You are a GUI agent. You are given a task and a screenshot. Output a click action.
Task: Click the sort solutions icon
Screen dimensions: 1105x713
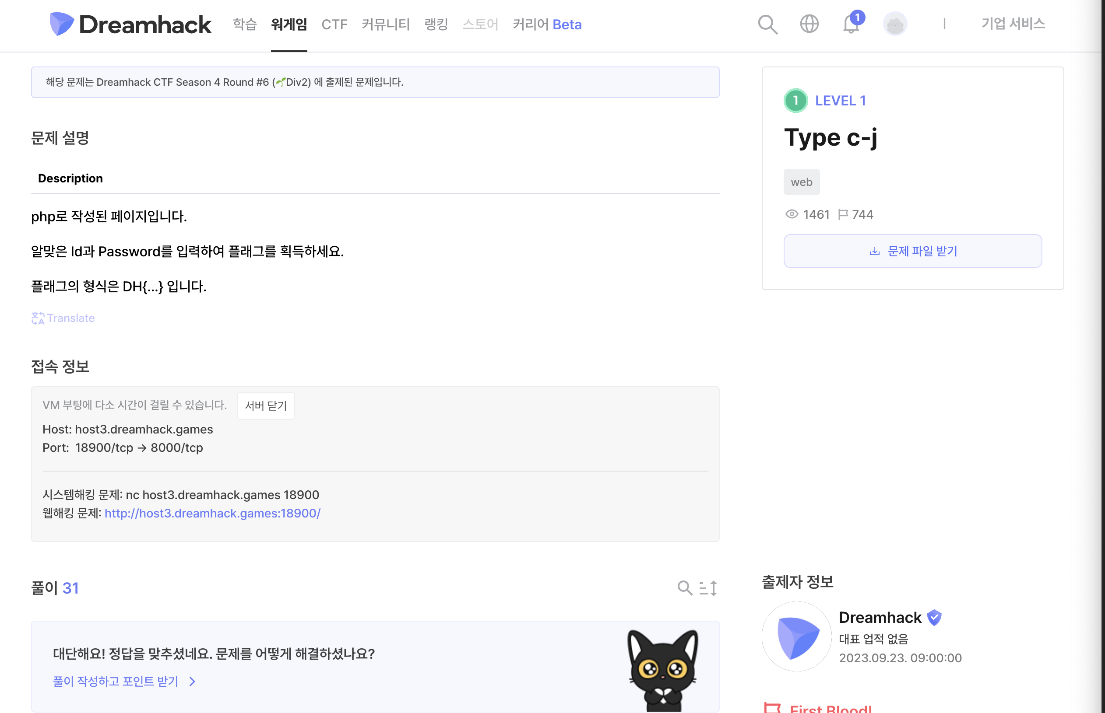(708, 588)
